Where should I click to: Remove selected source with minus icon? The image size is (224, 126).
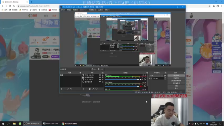[x=87, y=89]
